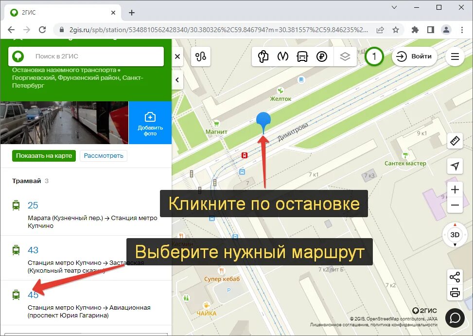Click Добавить фото button
This screenshot has width=473, height=336.
point(150,123)
